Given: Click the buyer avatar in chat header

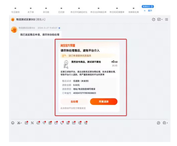Looking at the screenshot, I should pyautogui.click(x=13, y=19).
